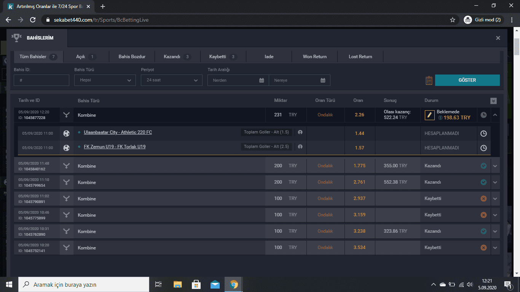520x292 pixels.
Task: Open Chrome menu with three dots
Action: (512, 20)
